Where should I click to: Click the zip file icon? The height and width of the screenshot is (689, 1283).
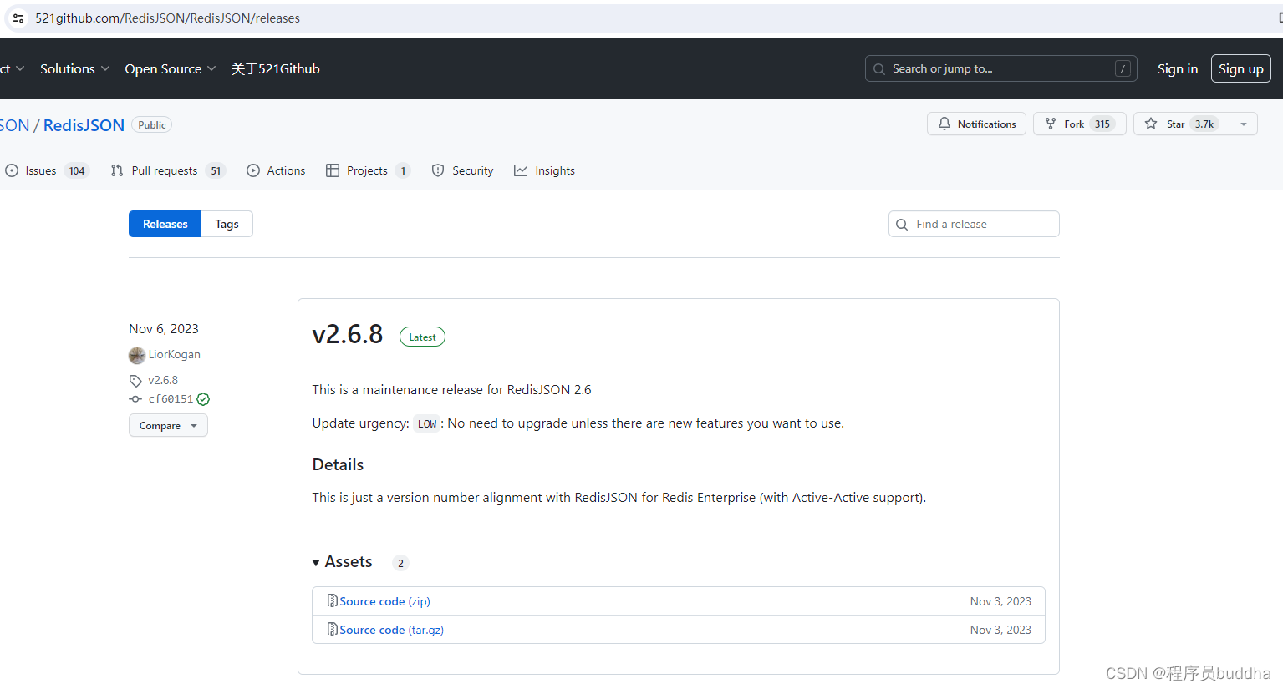(x=332, y=600)
